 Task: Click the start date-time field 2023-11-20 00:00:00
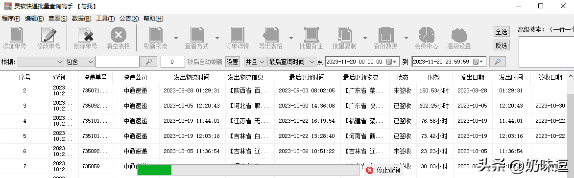pos(362,62)
